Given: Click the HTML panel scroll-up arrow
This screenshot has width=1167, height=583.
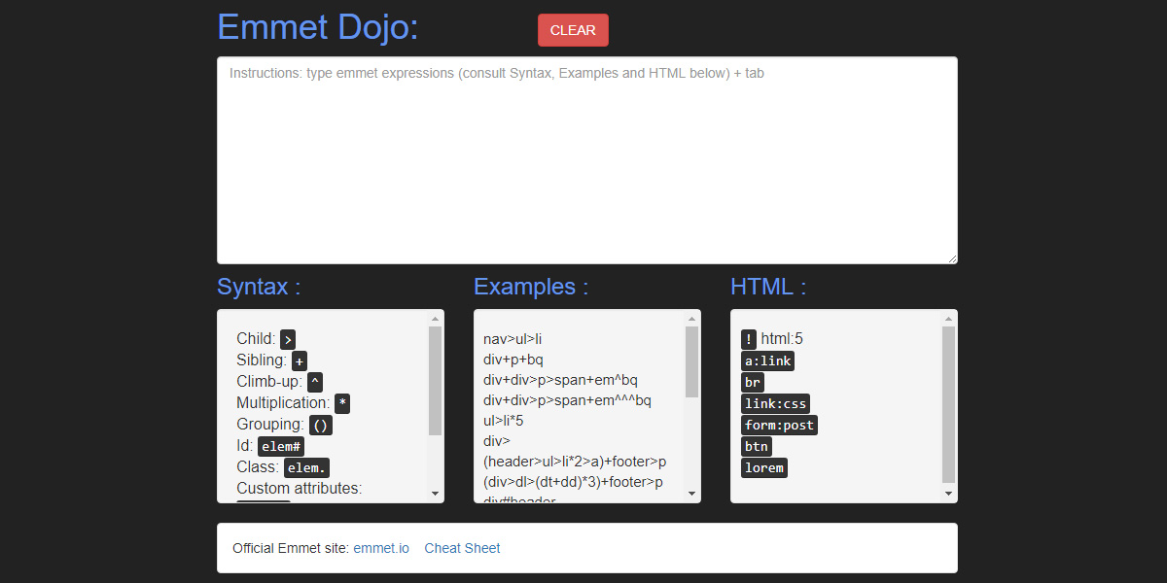Looking at the screenshot, I should tap(948, 319).
